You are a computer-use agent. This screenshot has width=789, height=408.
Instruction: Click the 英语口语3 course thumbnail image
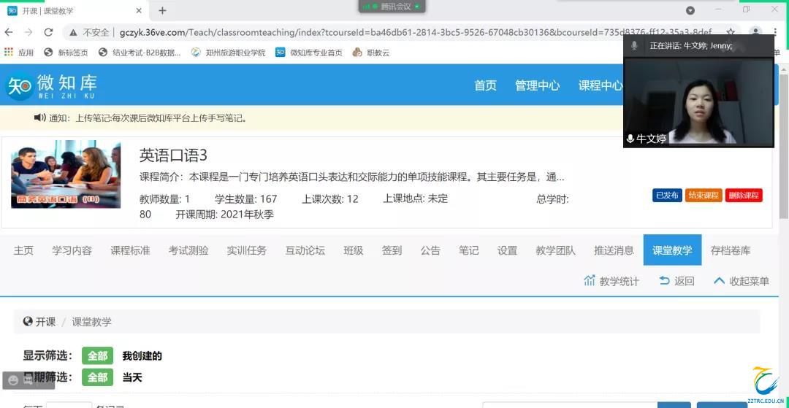point(66,174)
